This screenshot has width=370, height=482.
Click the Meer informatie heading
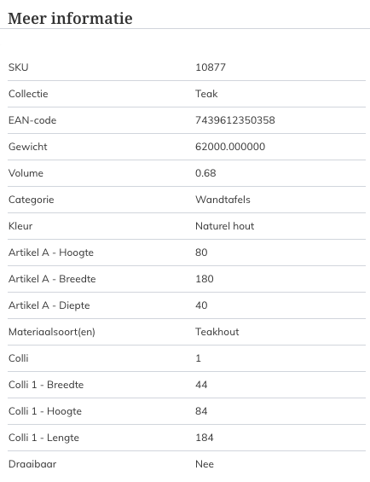click(x=70, y=19)
